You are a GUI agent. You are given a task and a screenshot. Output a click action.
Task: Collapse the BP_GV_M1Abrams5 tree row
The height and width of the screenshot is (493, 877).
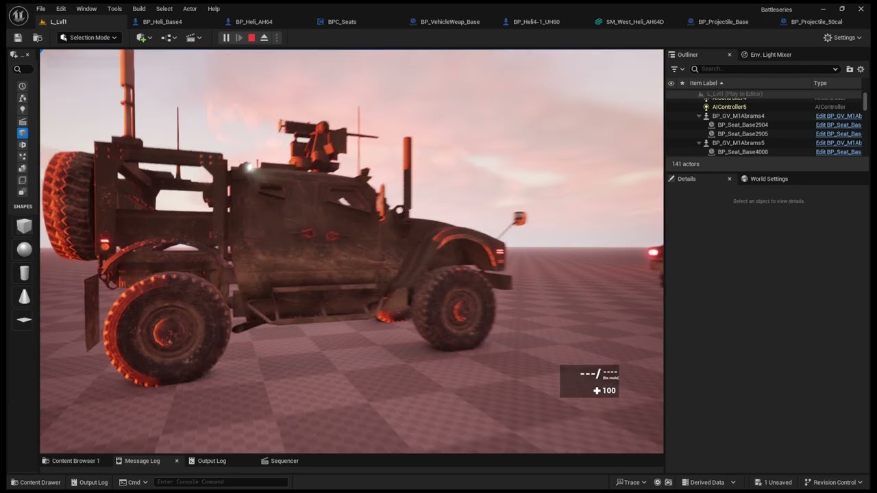point(699,143)
